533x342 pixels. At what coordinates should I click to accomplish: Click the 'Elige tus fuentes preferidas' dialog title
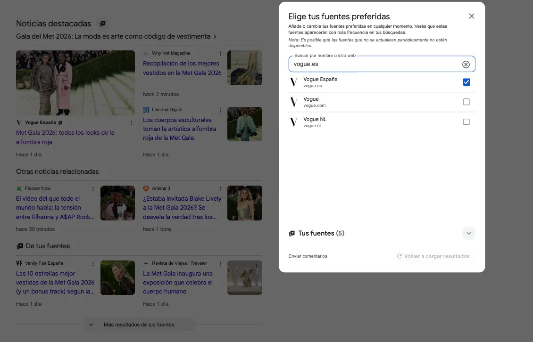(x=339, y=16)
